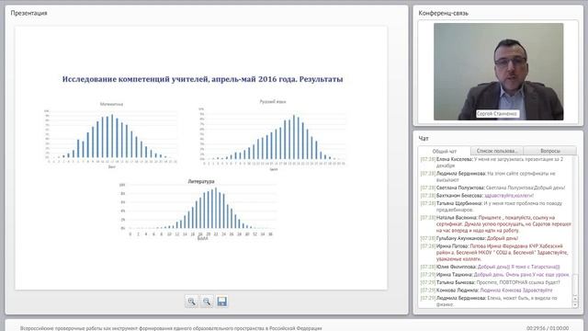Zoom out of the presentation slide

pos(207,302)
